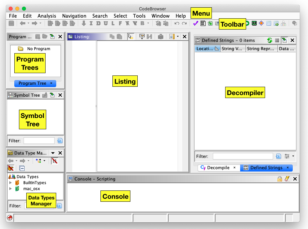
Task: Click the Symbol Tree Filter text field
Action: pos(39,141)
